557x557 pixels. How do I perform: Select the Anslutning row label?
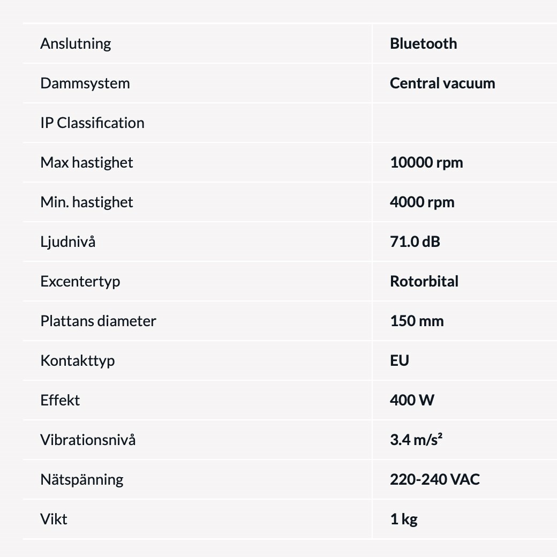[x=76, y=44]
